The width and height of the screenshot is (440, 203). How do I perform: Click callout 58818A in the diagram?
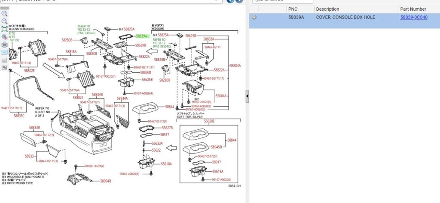(71, 52)
